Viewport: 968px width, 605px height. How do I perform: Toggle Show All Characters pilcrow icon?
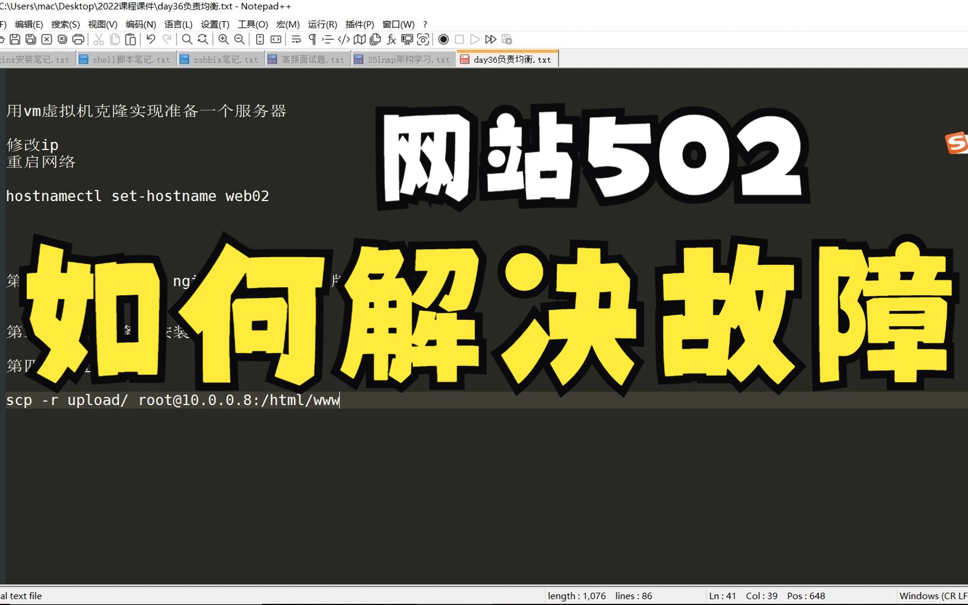(312, 39)
